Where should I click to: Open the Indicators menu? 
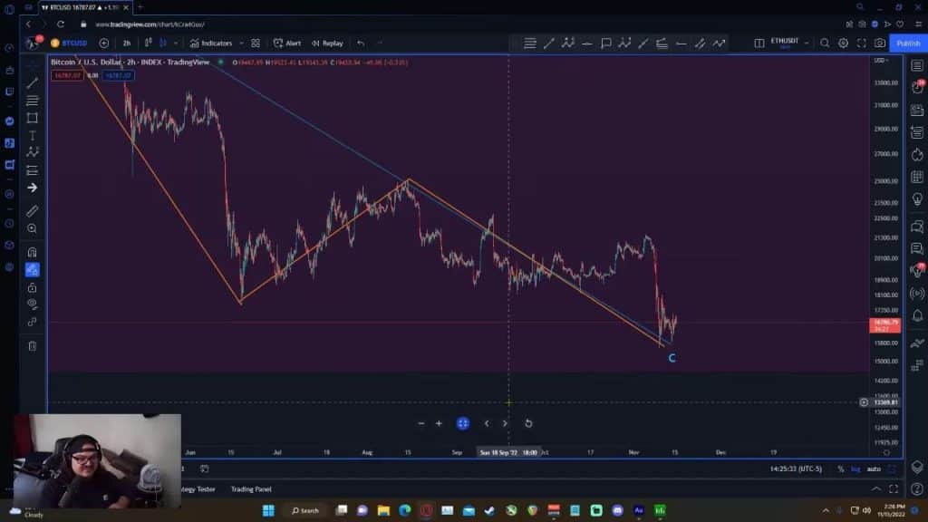(x=211, y=43)
